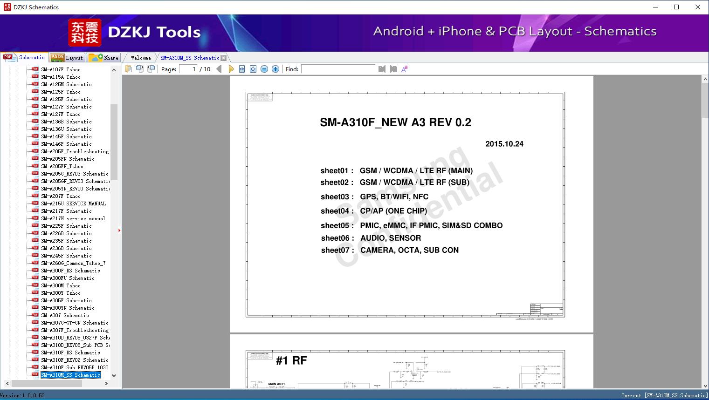Toggle match case search option
Screen dimensions: 709x400
(405, 69)
